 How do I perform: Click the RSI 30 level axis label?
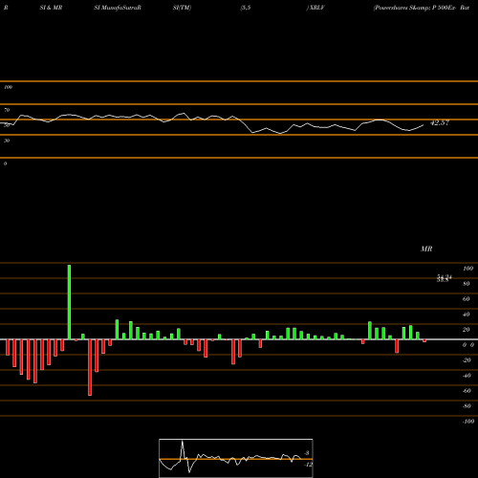point(7,141)
